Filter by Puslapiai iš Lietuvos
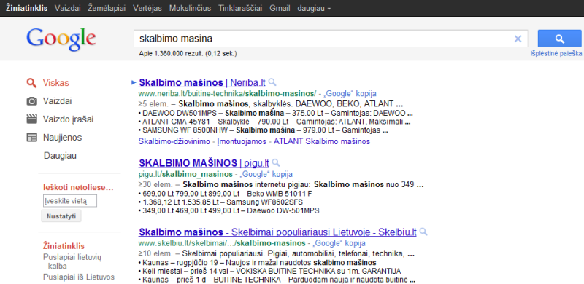584x284 pixels. tap(79, 277)
